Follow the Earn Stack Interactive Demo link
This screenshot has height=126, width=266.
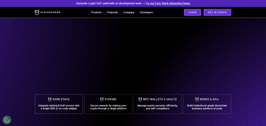coord(168,3)
